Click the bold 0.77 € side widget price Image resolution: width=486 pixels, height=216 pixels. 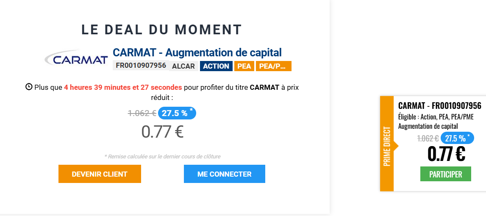coord(446,154)
